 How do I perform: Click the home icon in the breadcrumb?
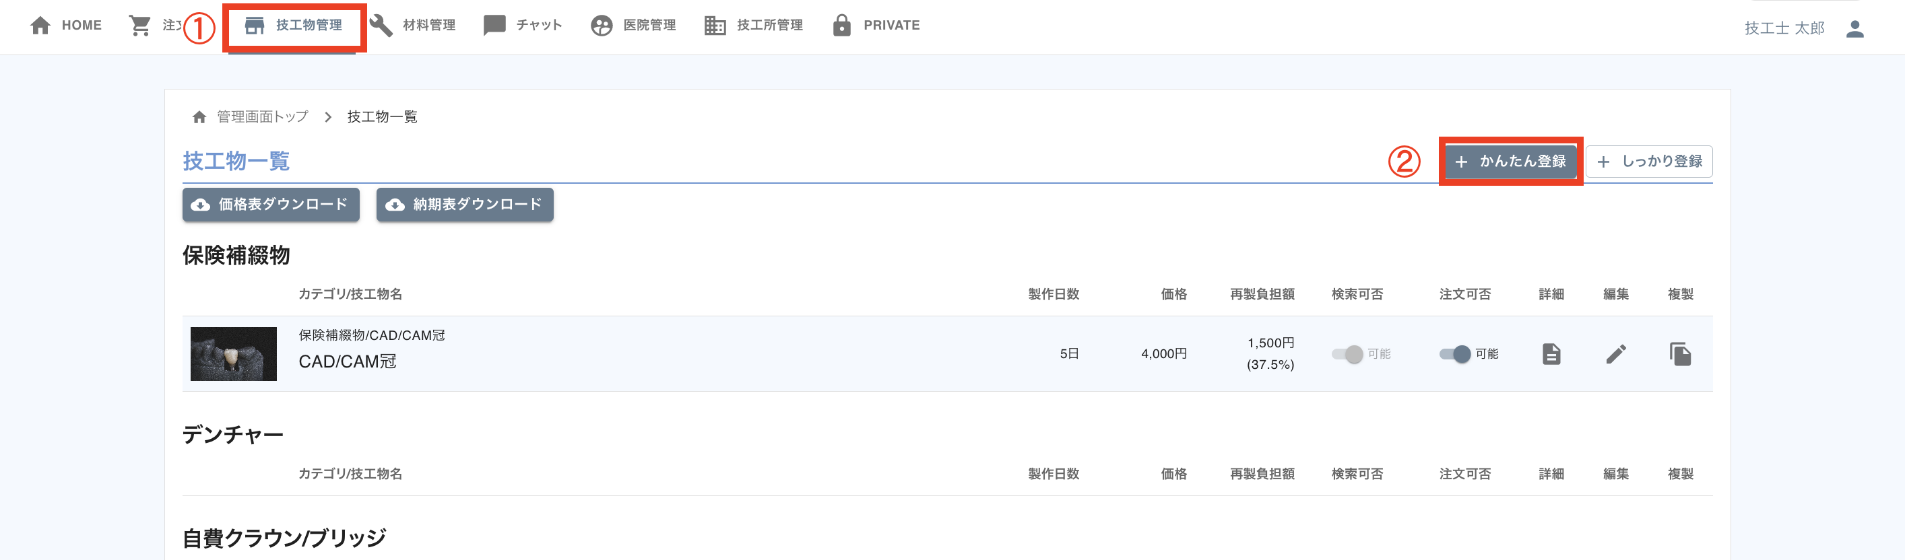click(199, 116)
